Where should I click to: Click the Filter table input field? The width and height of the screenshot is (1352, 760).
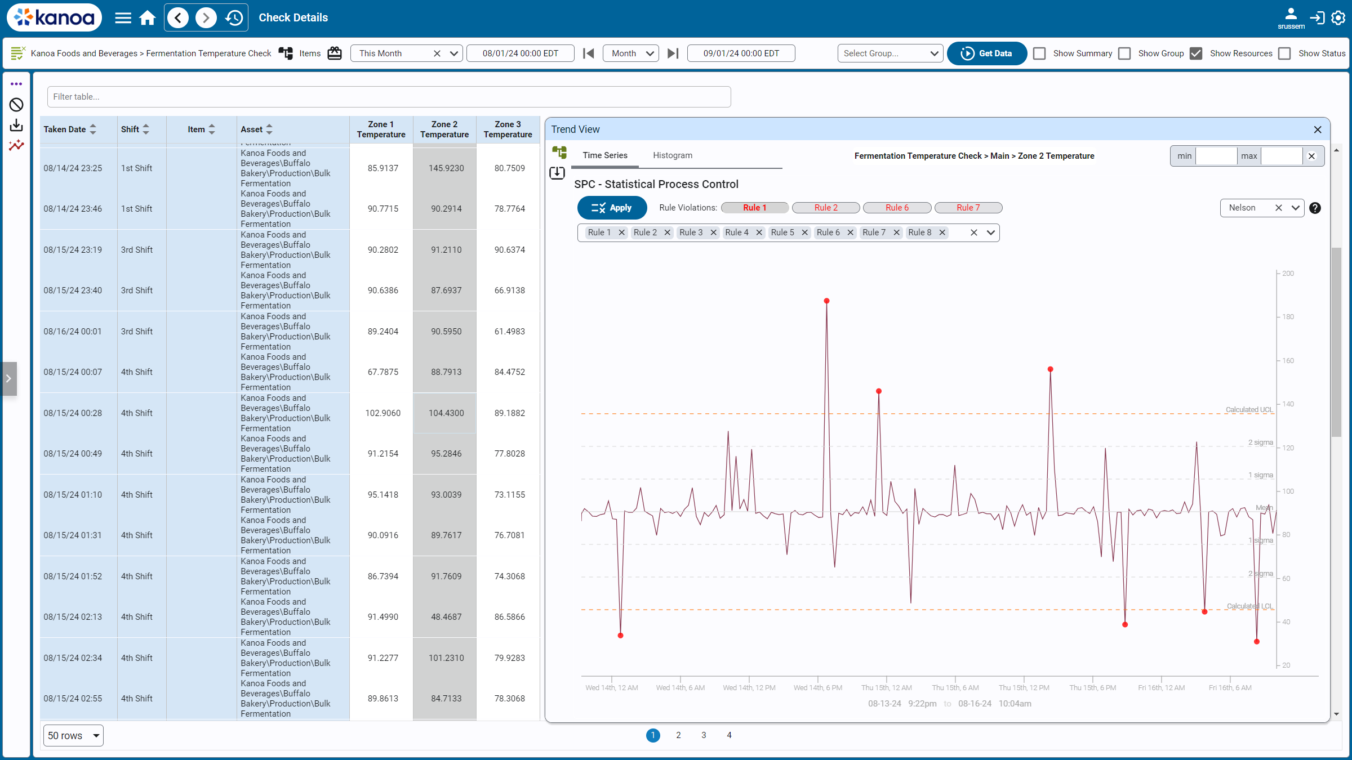click(389, 97)
